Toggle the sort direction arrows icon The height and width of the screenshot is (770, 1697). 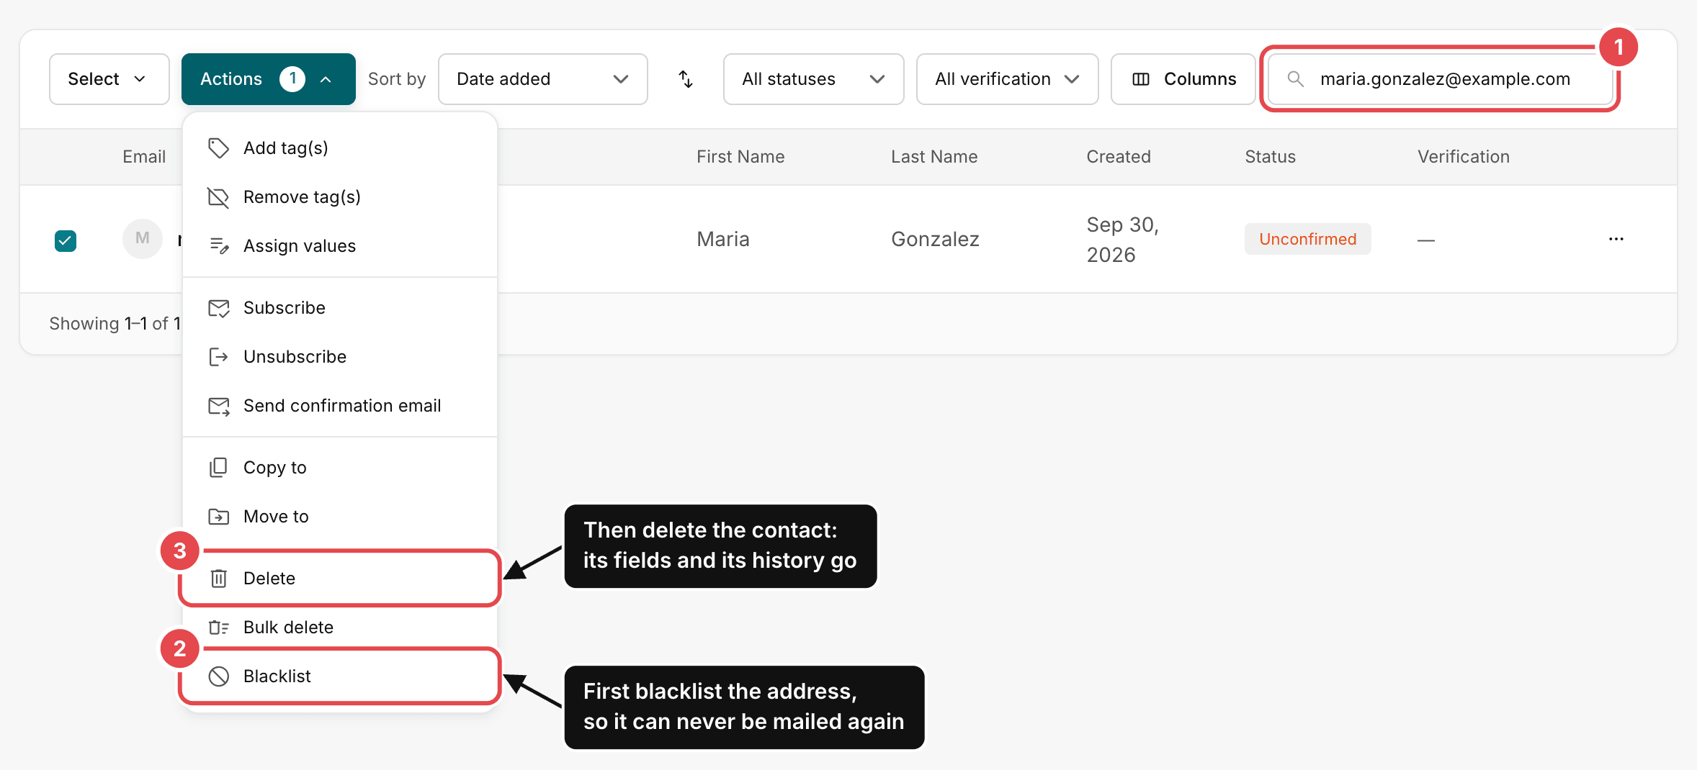tap(686, 79)
